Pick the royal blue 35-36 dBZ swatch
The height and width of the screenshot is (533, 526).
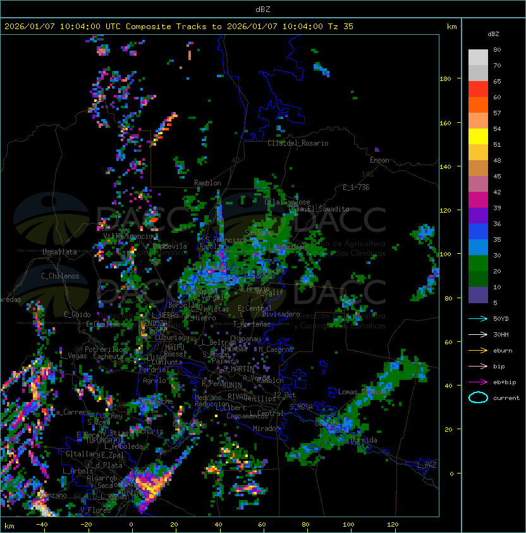pyautogui.click(x=478, y=231)
